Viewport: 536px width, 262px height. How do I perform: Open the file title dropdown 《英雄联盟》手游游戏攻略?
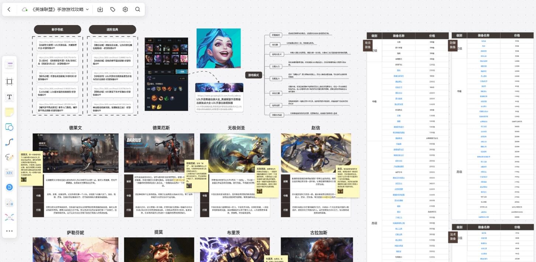pos(60,9)
